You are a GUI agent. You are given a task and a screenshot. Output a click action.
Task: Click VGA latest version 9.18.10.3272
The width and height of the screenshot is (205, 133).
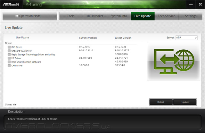(x=122, y=50)
